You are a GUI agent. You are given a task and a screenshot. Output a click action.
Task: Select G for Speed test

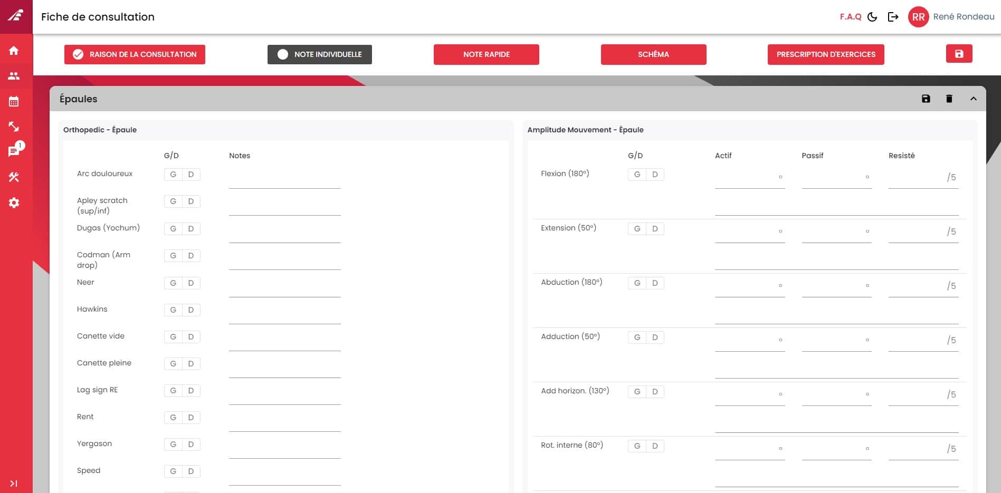pos(173,471)
